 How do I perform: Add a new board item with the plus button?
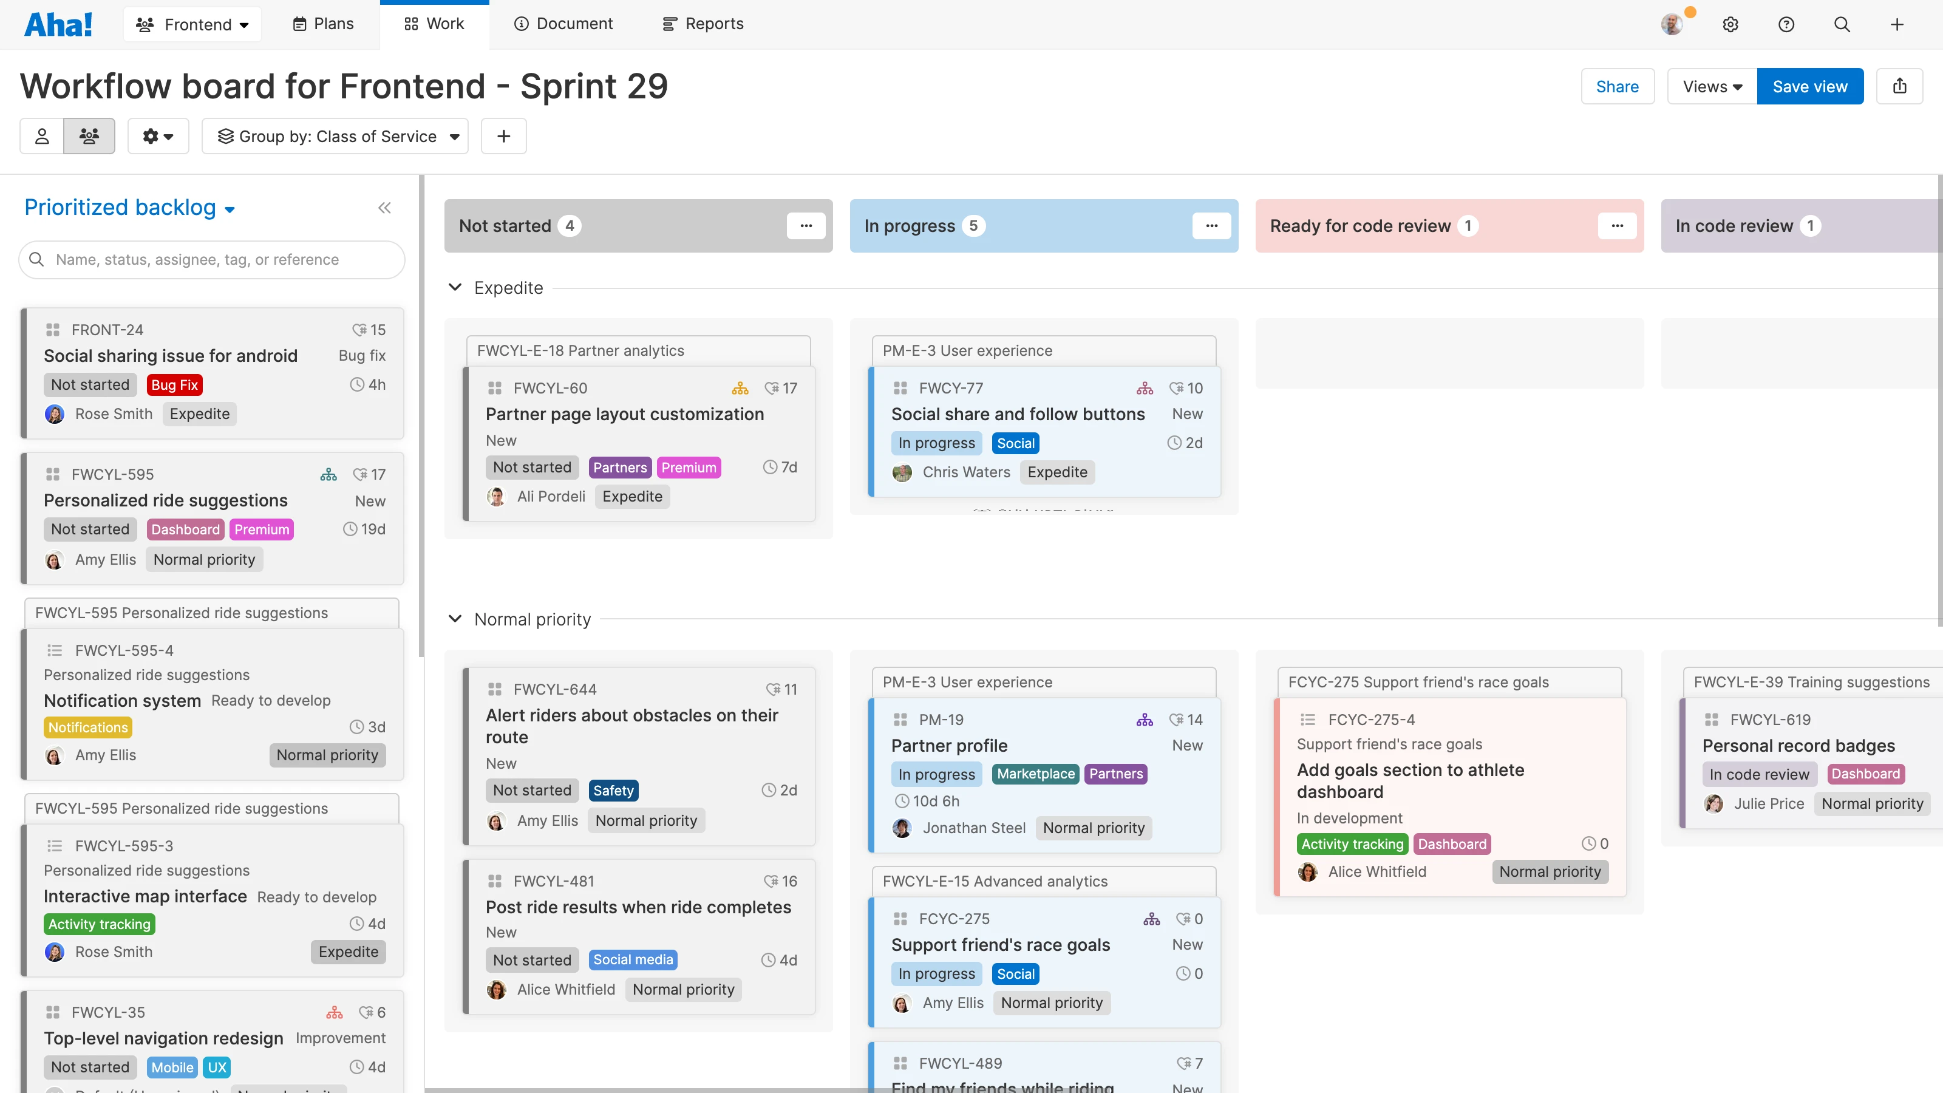(503, 136)
